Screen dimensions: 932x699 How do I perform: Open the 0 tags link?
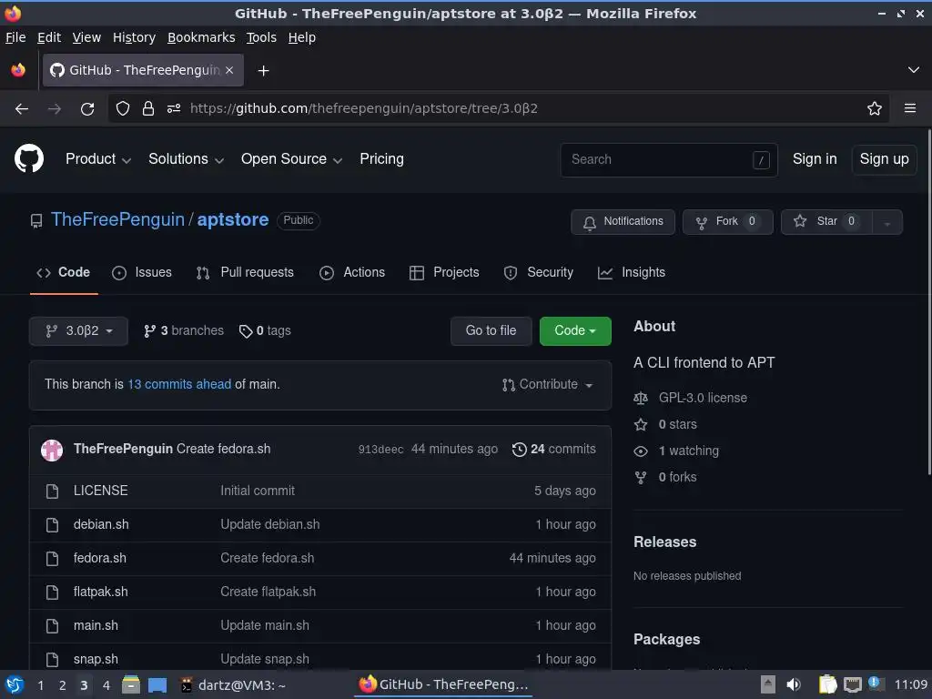click(265, 331)
